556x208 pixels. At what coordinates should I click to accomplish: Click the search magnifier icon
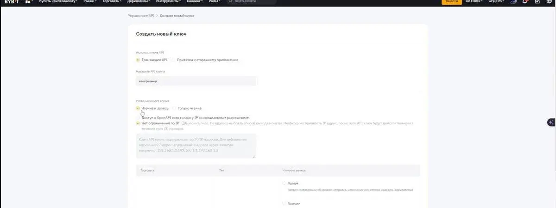[230, 2]
